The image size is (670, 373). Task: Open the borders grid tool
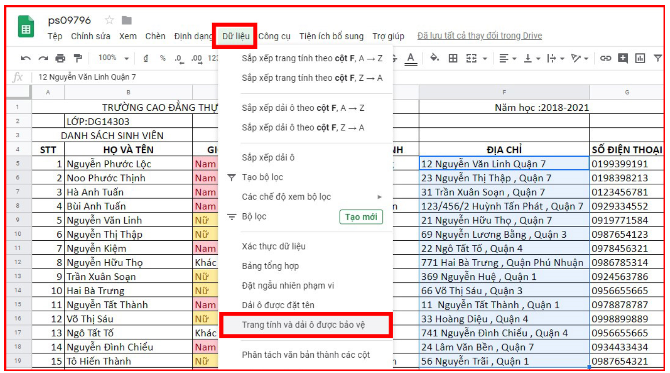pyautogui.click(x=453, y=58)
